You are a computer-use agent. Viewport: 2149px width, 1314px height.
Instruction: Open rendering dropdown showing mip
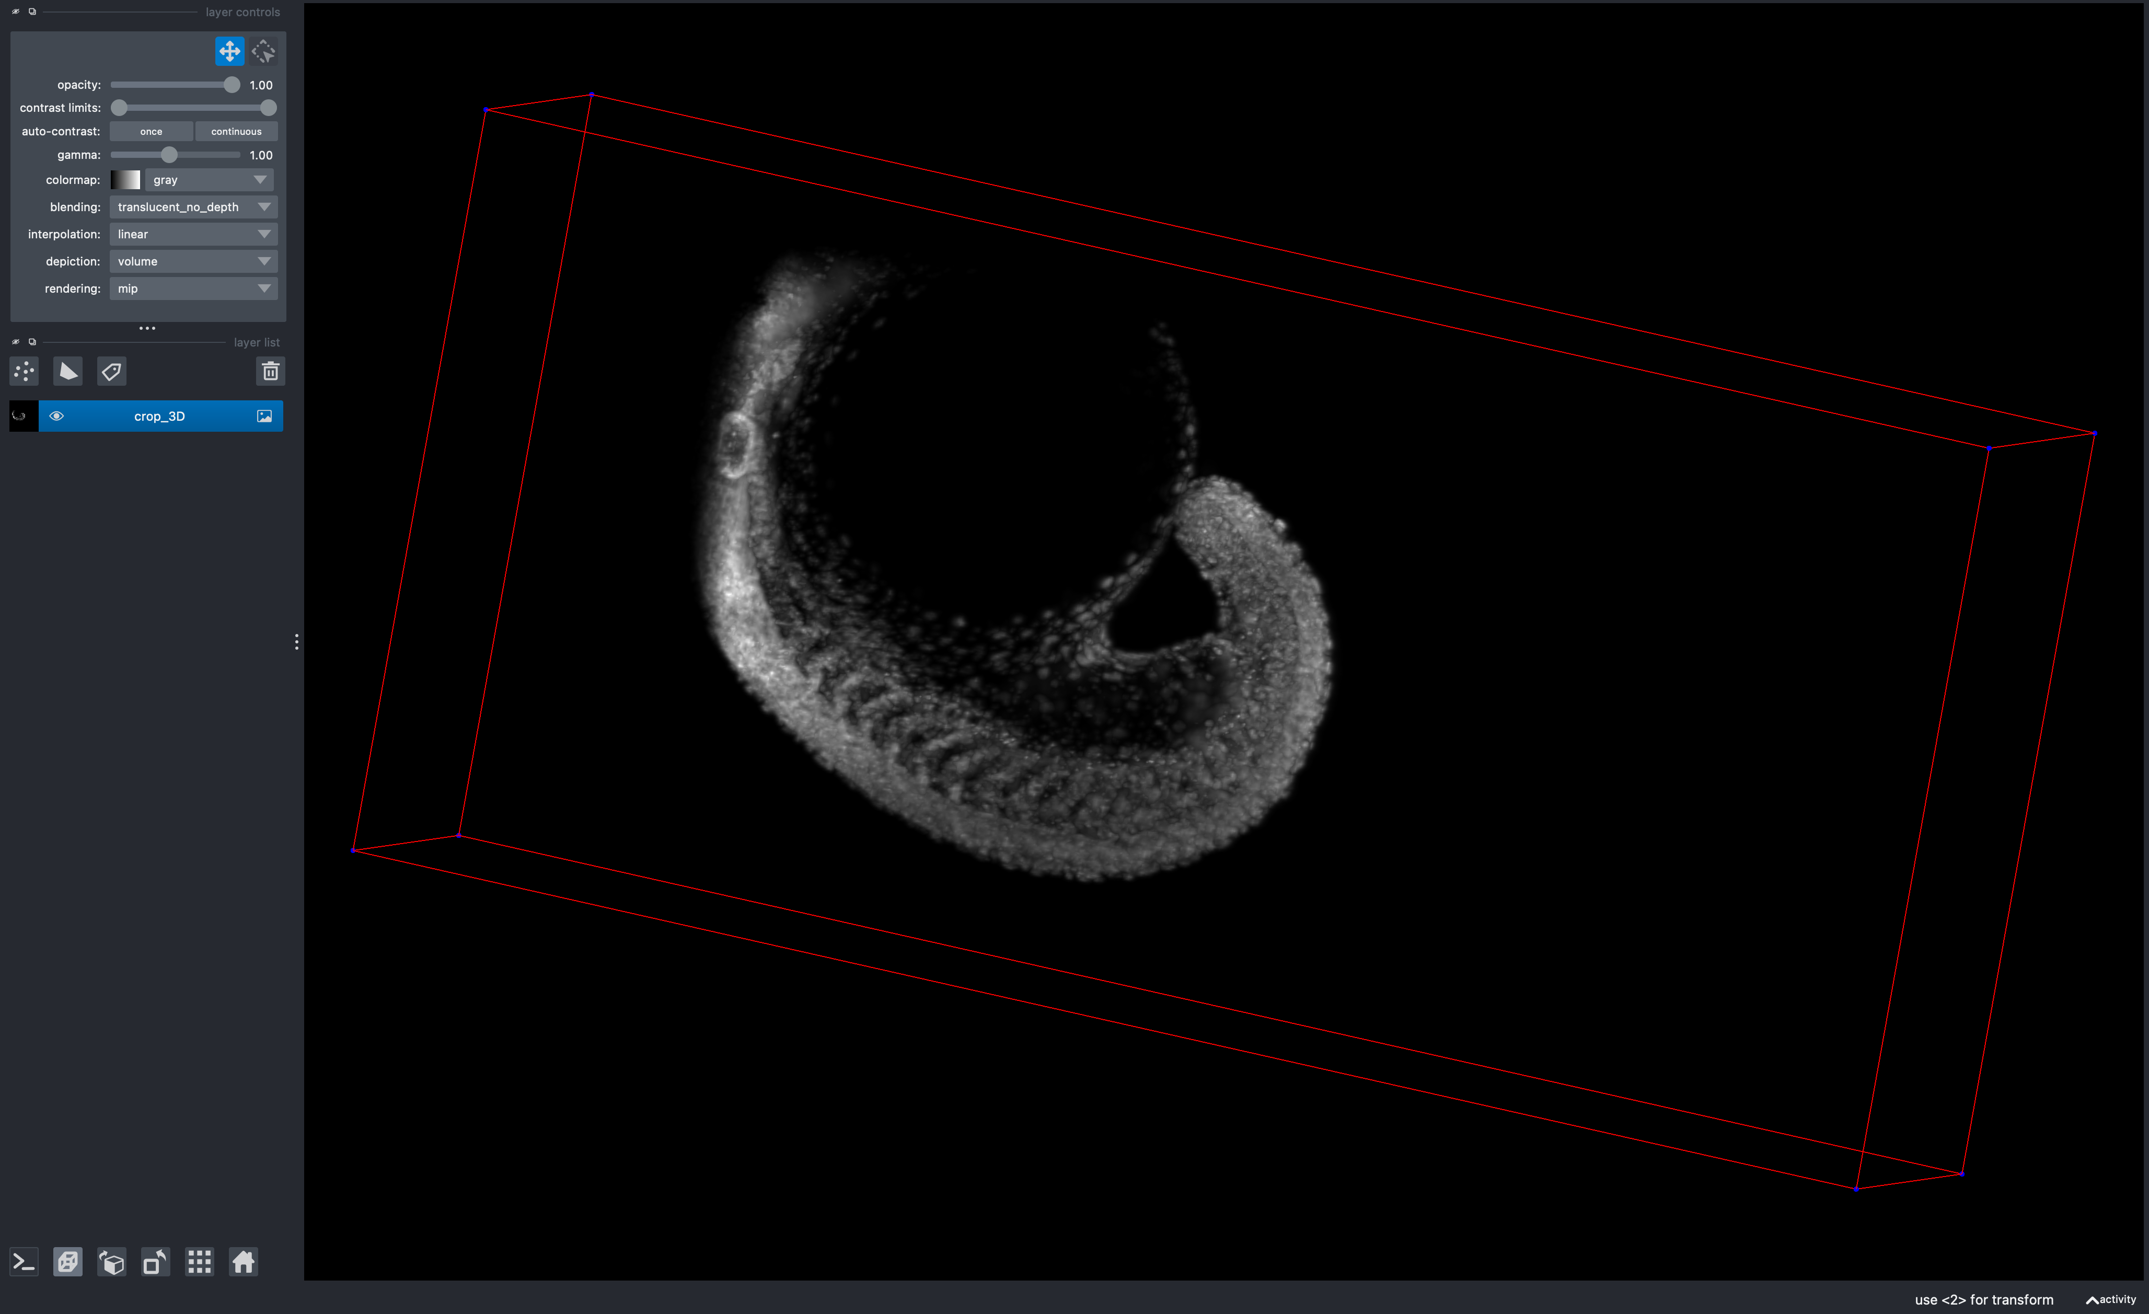(193, 288)
